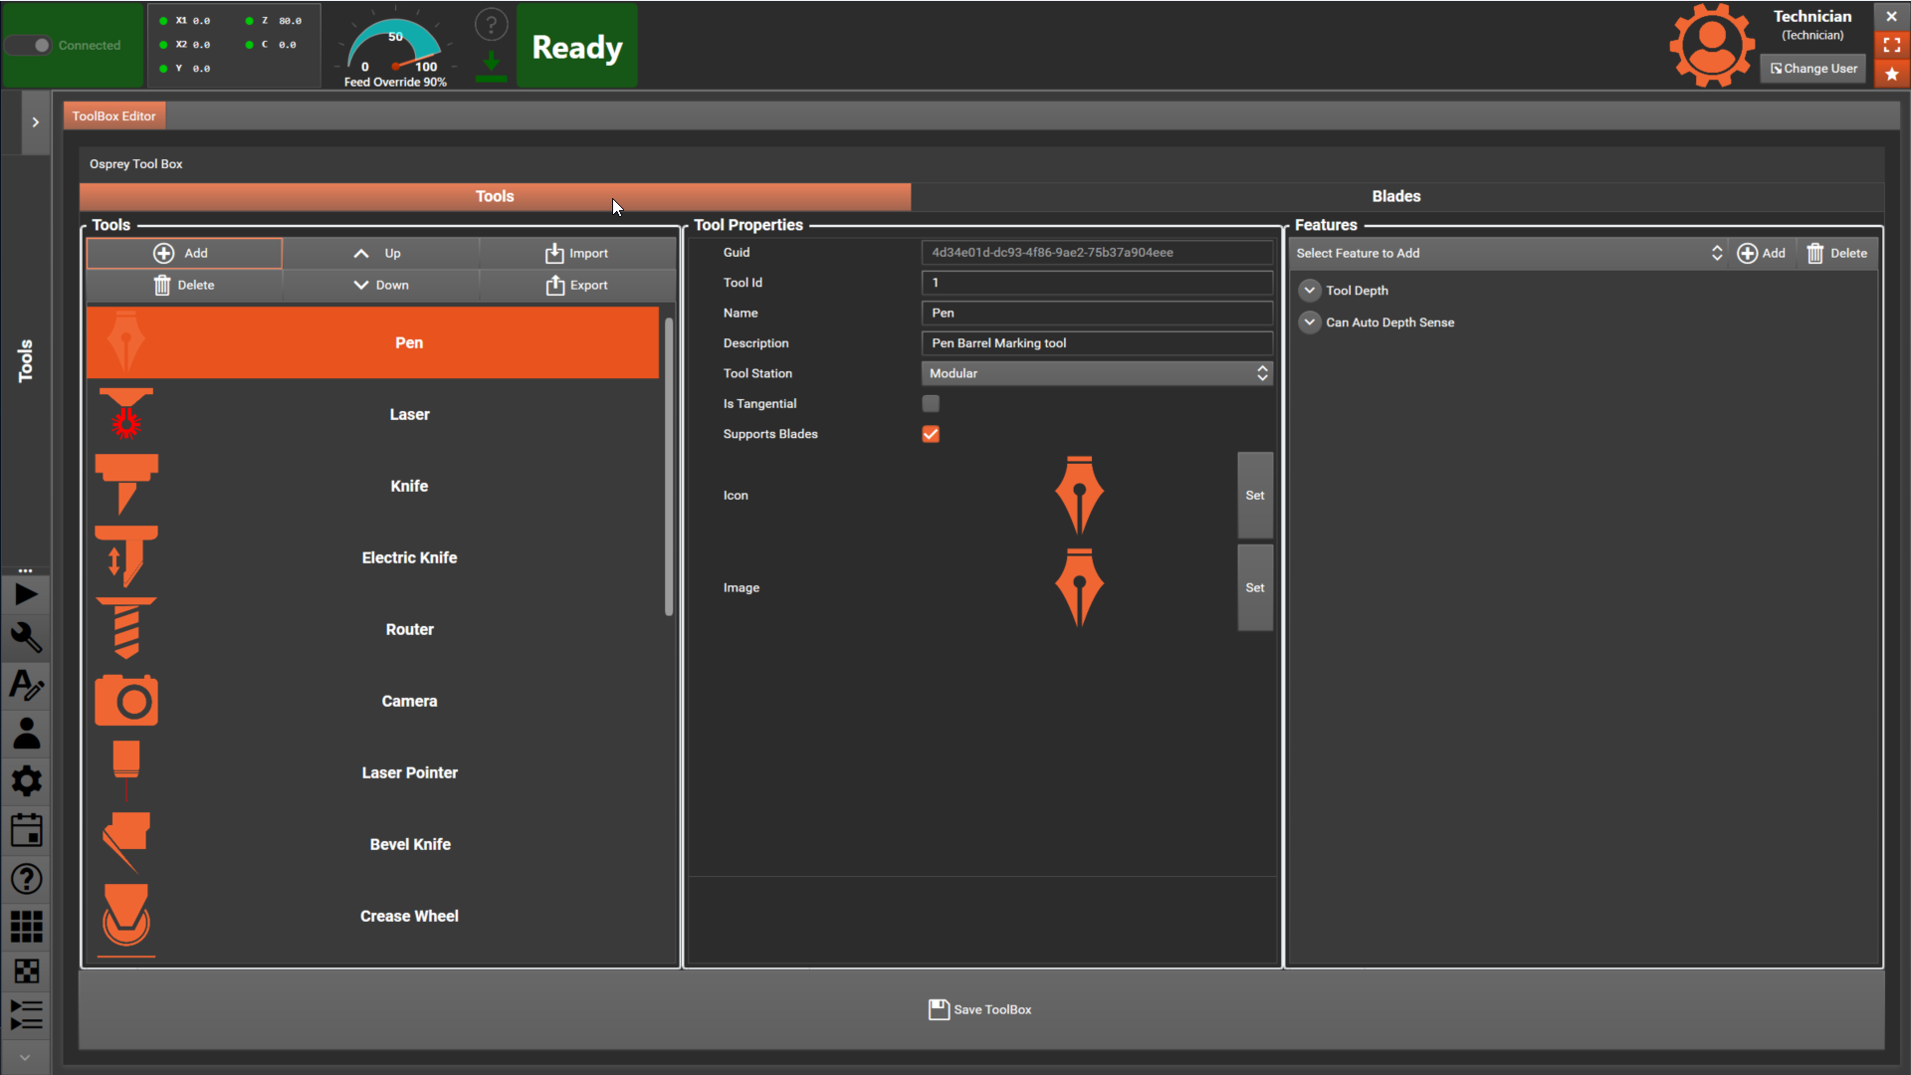The height and width of the screenshot is (1075, 1911).
Task: Toggle the Connected switch
Action: point(30,45)
